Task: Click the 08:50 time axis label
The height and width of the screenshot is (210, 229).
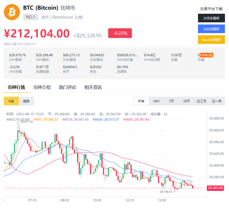Action: (x=65, y=200)
